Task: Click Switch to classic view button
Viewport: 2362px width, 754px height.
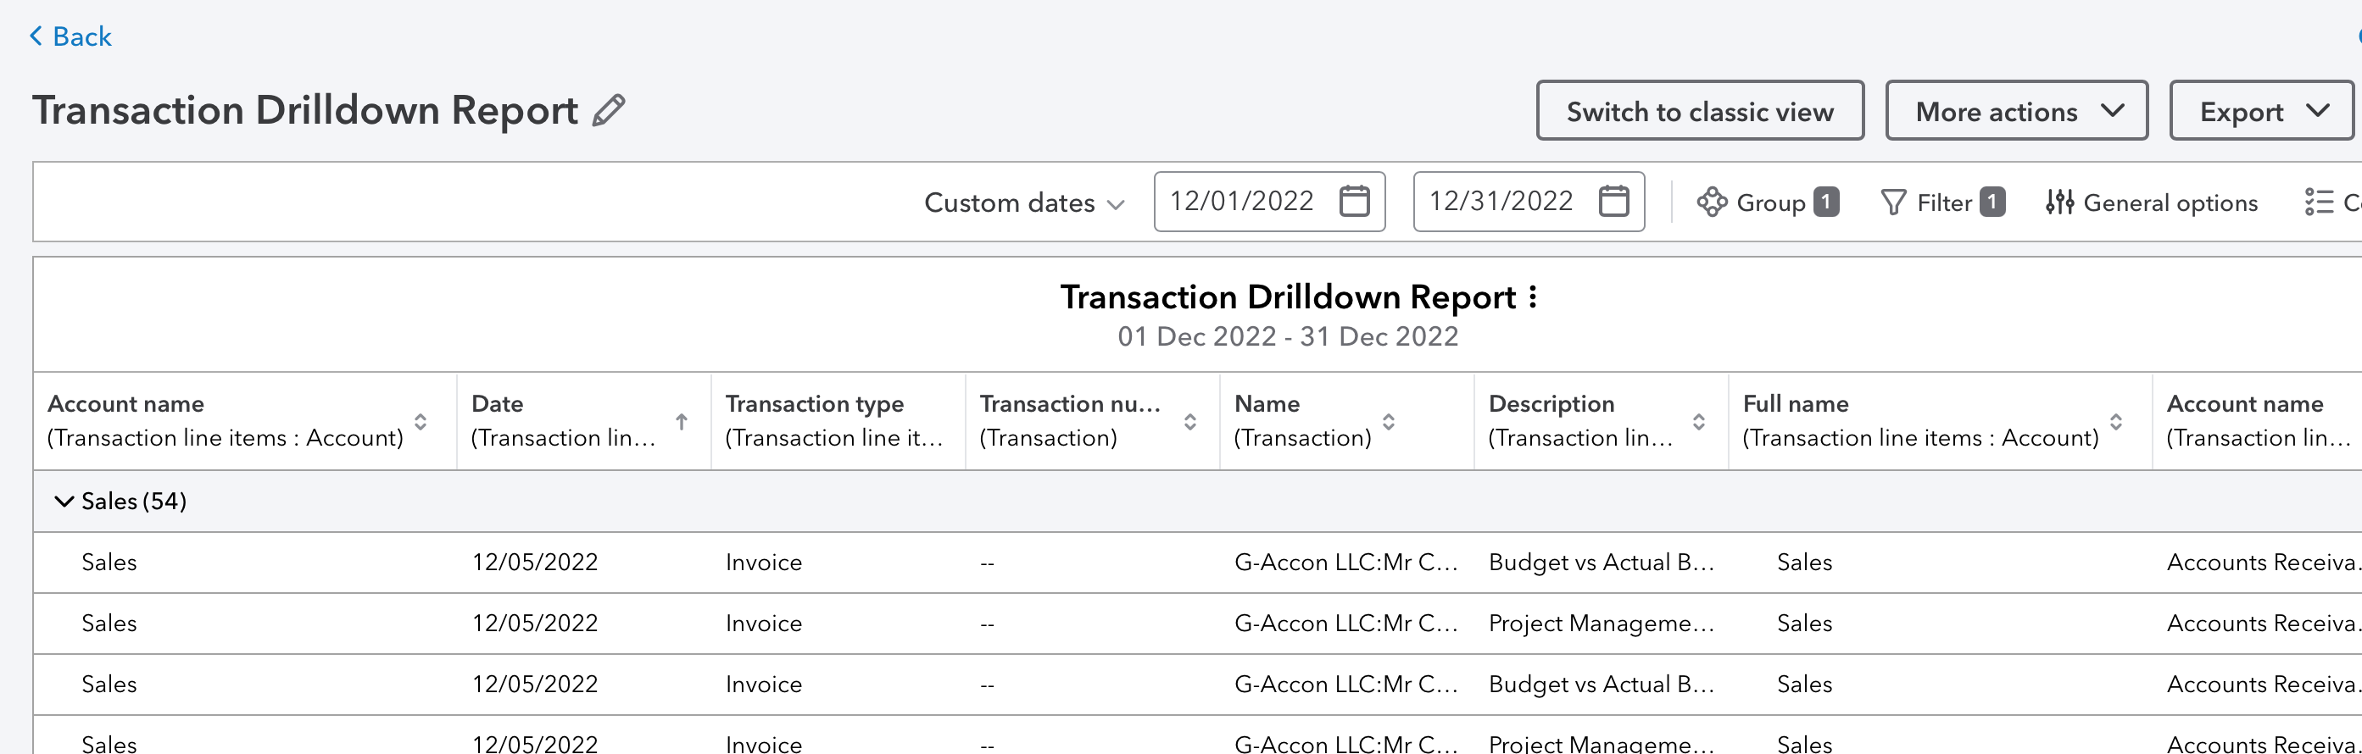Action: [x=1699, y=111]
